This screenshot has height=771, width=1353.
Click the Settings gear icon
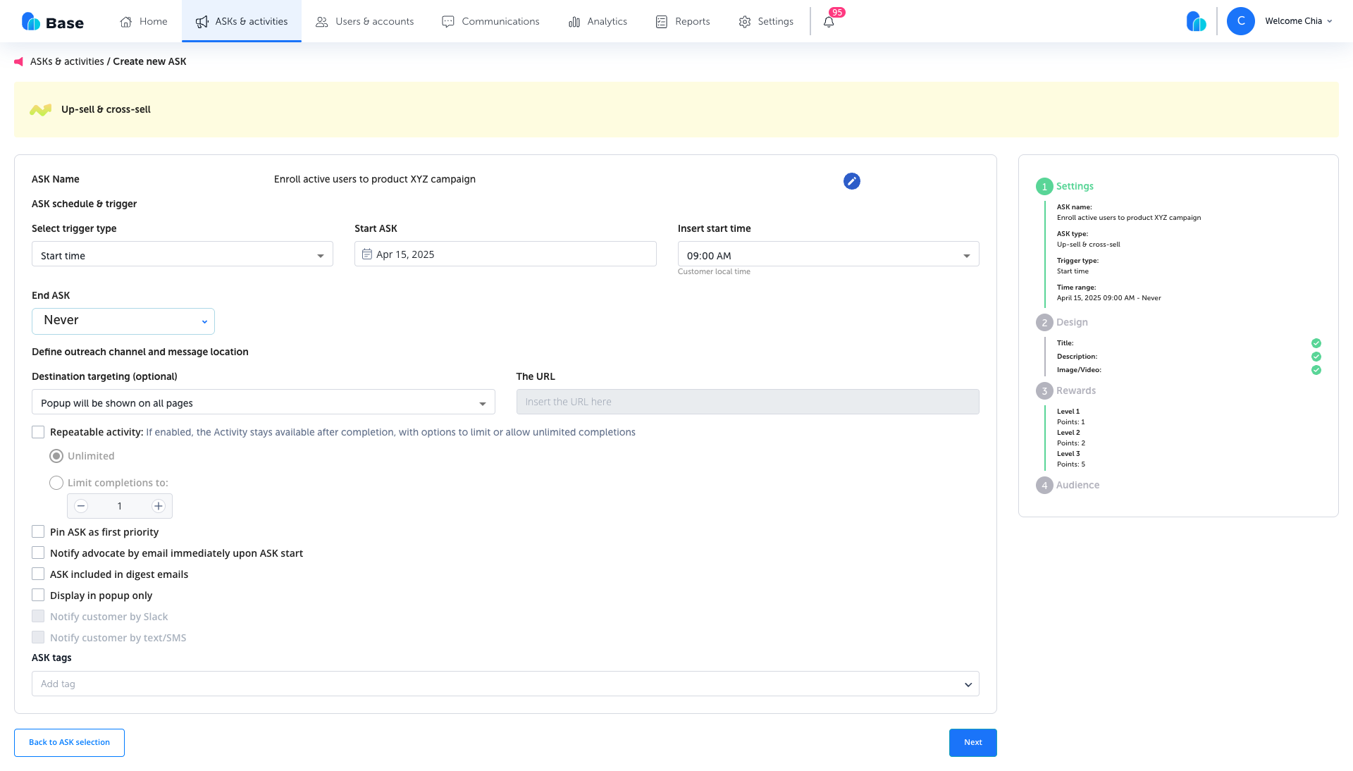[745, 22]
